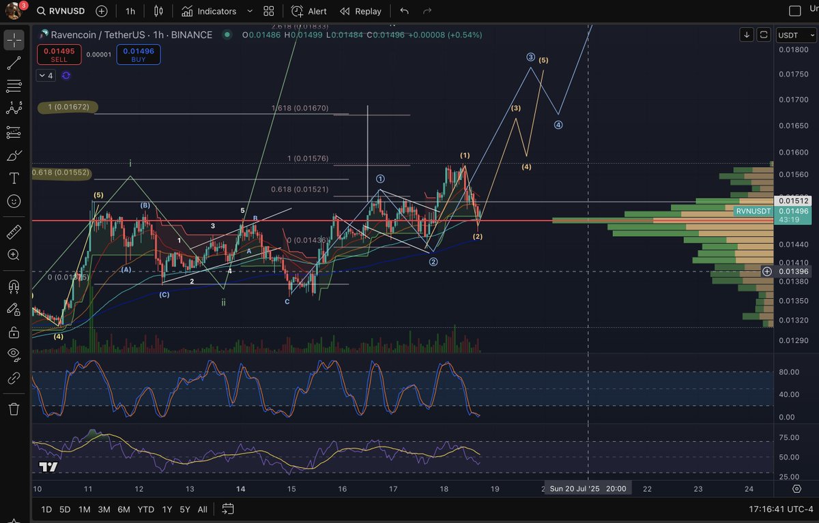Click the 0.01512 price tag on axis
819x523 pixels.
tap(794, 200)
